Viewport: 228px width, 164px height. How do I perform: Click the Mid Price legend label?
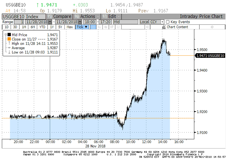coord(19,35)
